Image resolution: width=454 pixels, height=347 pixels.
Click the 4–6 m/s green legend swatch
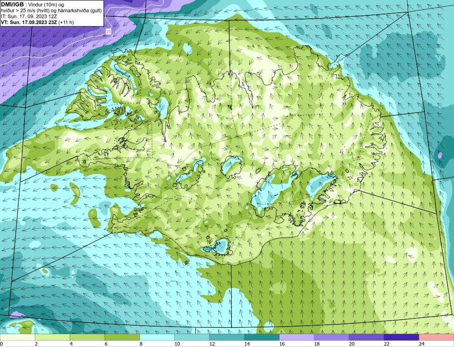pyautogui.click(x=87, y=337)
